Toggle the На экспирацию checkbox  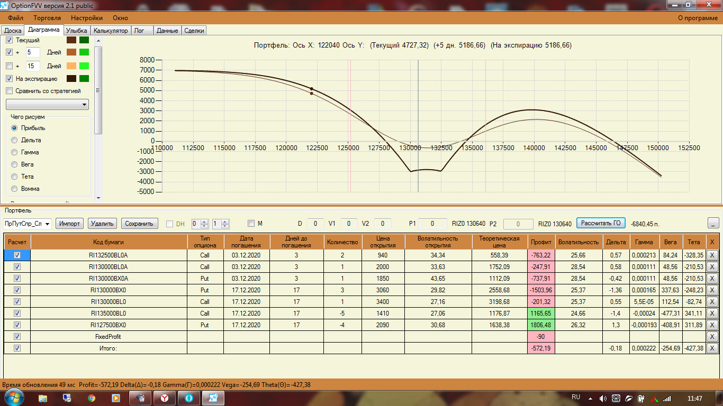(9, 79)
